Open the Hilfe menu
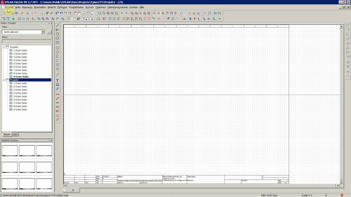Screen dimensions: 351x197 pos(142,7)
